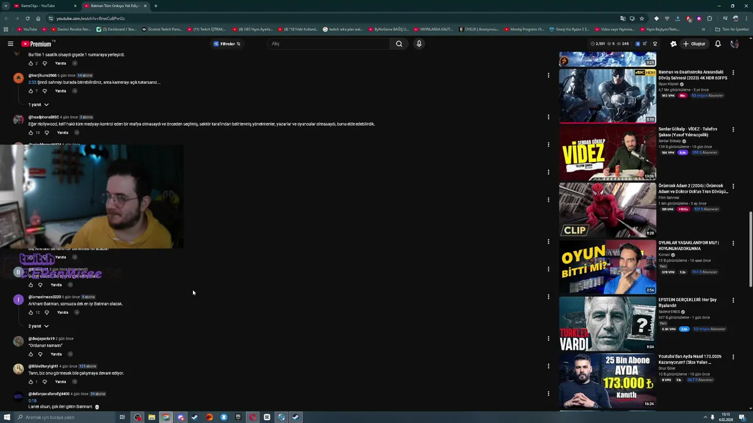The height and width of the screenshot is (423, 753).
Task: Open the account avatar menu
Action: (x=734, y=44)
